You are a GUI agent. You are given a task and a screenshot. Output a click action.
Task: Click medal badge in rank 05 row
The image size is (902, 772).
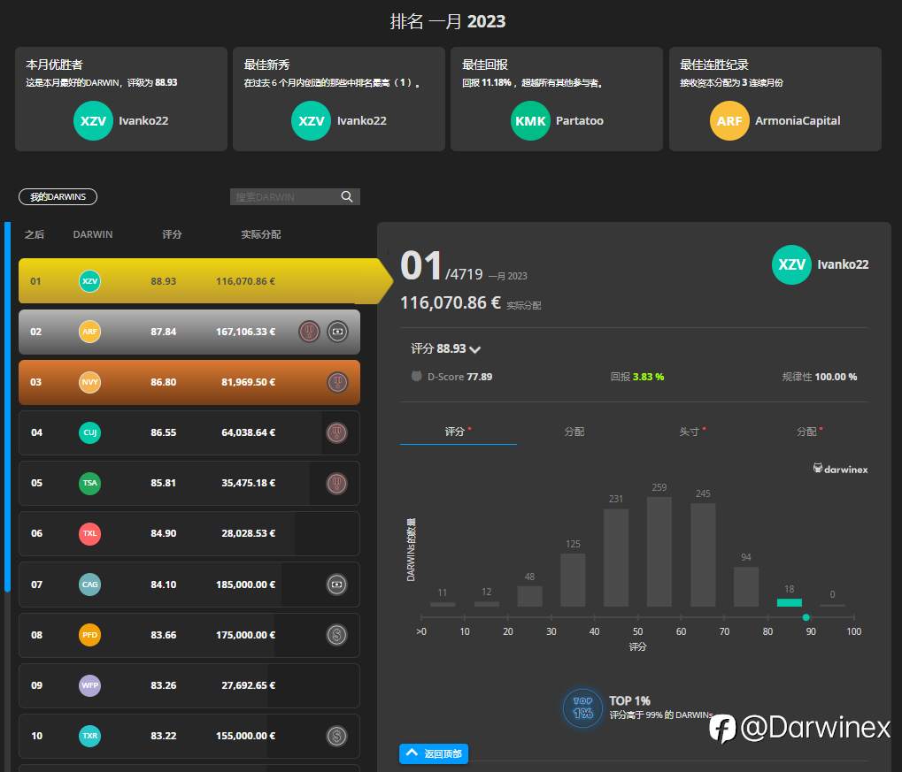click(336, 483)
